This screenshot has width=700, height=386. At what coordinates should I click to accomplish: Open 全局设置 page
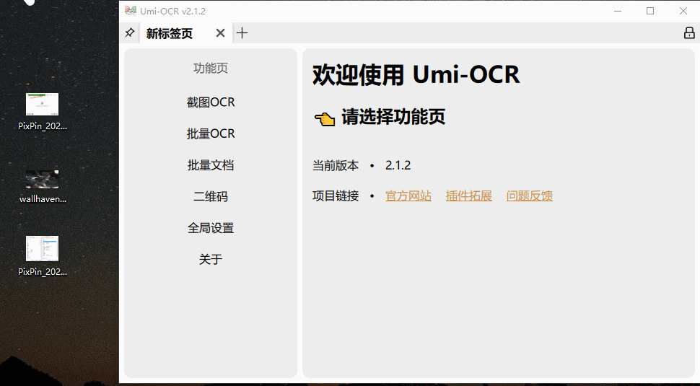211,228
